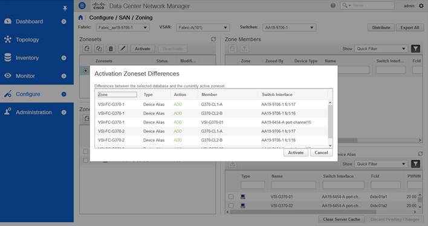Image resolution: width=428 pixels, height=226 pixels.
Task: Confirm with dialog Activate button
Action: coord(296,152)
